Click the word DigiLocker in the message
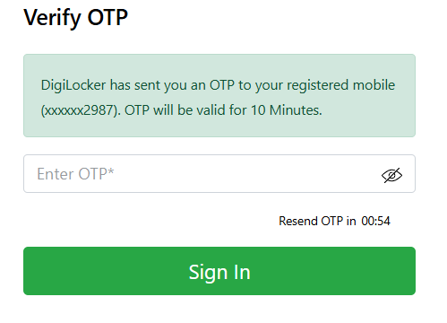Viewport: 447px width, 323px height. (73, 85)
